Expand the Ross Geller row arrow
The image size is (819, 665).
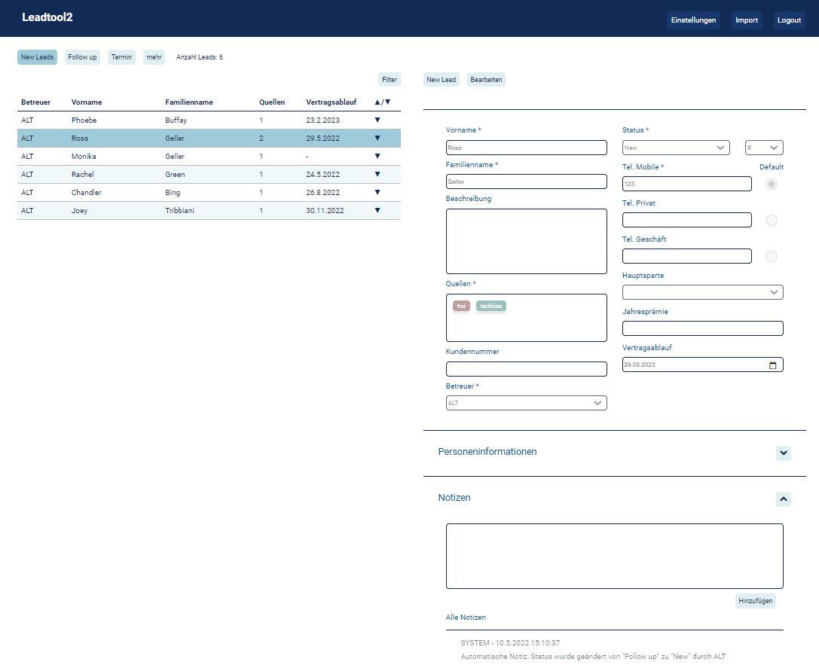pyautogui.click(x=377, y=139)
